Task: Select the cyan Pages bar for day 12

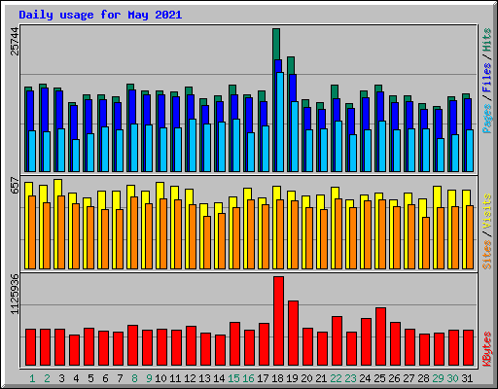Action: coord(193,145)
